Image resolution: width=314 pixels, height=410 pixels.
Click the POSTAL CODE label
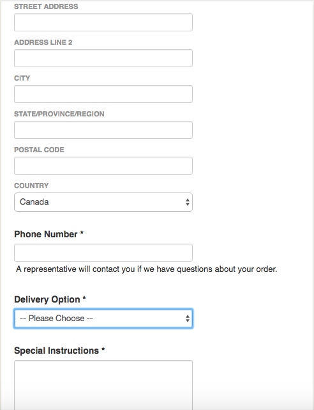tap(39, 150)
